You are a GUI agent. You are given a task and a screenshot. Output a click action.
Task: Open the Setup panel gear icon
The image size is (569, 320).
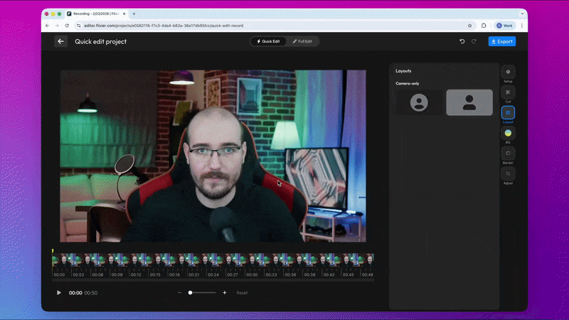(508, 72)
